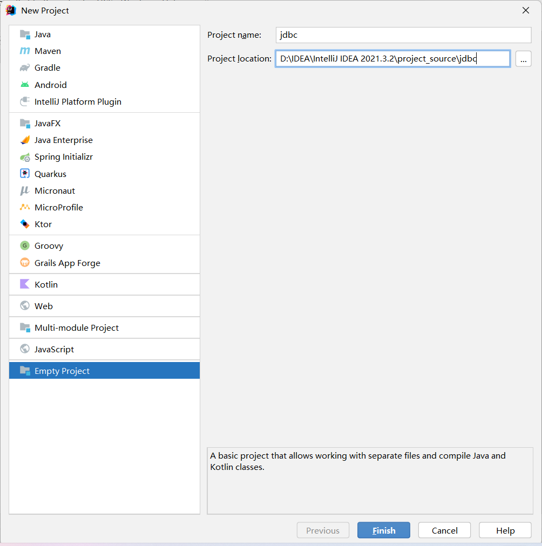Choose Spring Initializr label
Viewport: 542px width, 546px height.
click(x=63, y=157)
